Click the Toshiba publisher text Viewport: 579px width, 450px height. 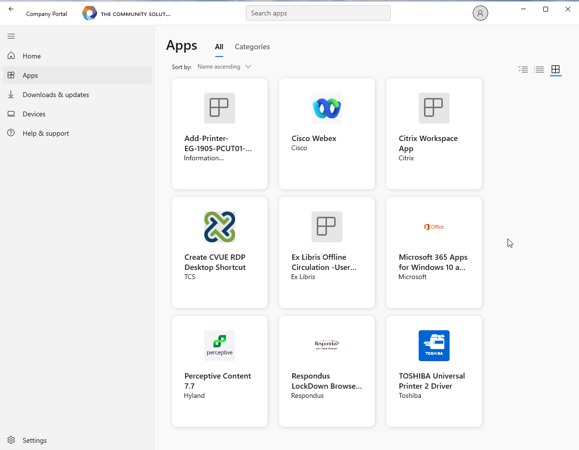(x=410, y=396)
